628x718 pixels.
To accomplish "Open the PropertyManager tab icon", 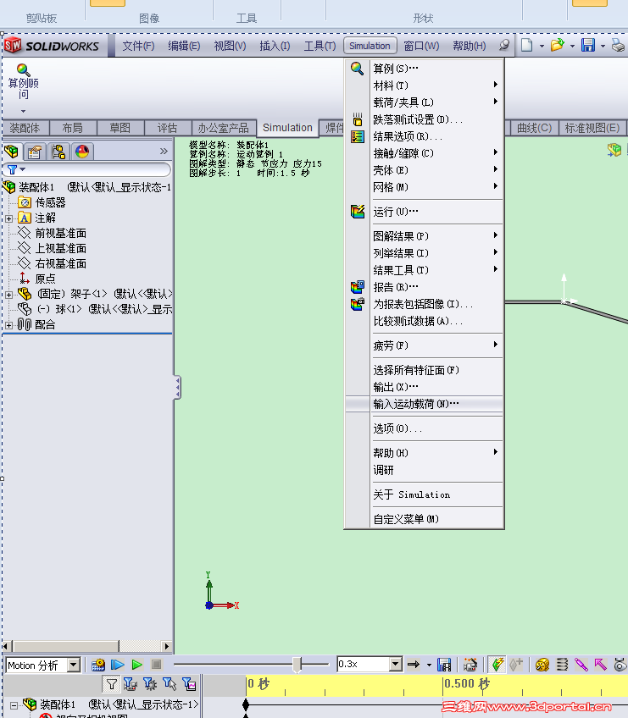I will click(35, 152).
